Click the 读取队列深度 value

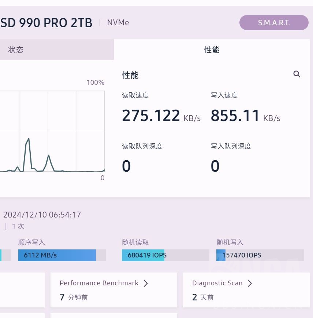126,166
